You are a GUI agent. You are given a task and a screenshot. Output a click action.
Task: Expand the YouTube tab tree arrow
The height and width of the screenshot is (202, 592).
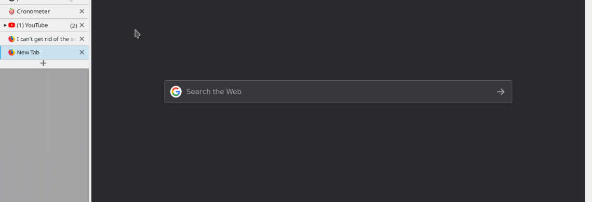coord(5,25)
